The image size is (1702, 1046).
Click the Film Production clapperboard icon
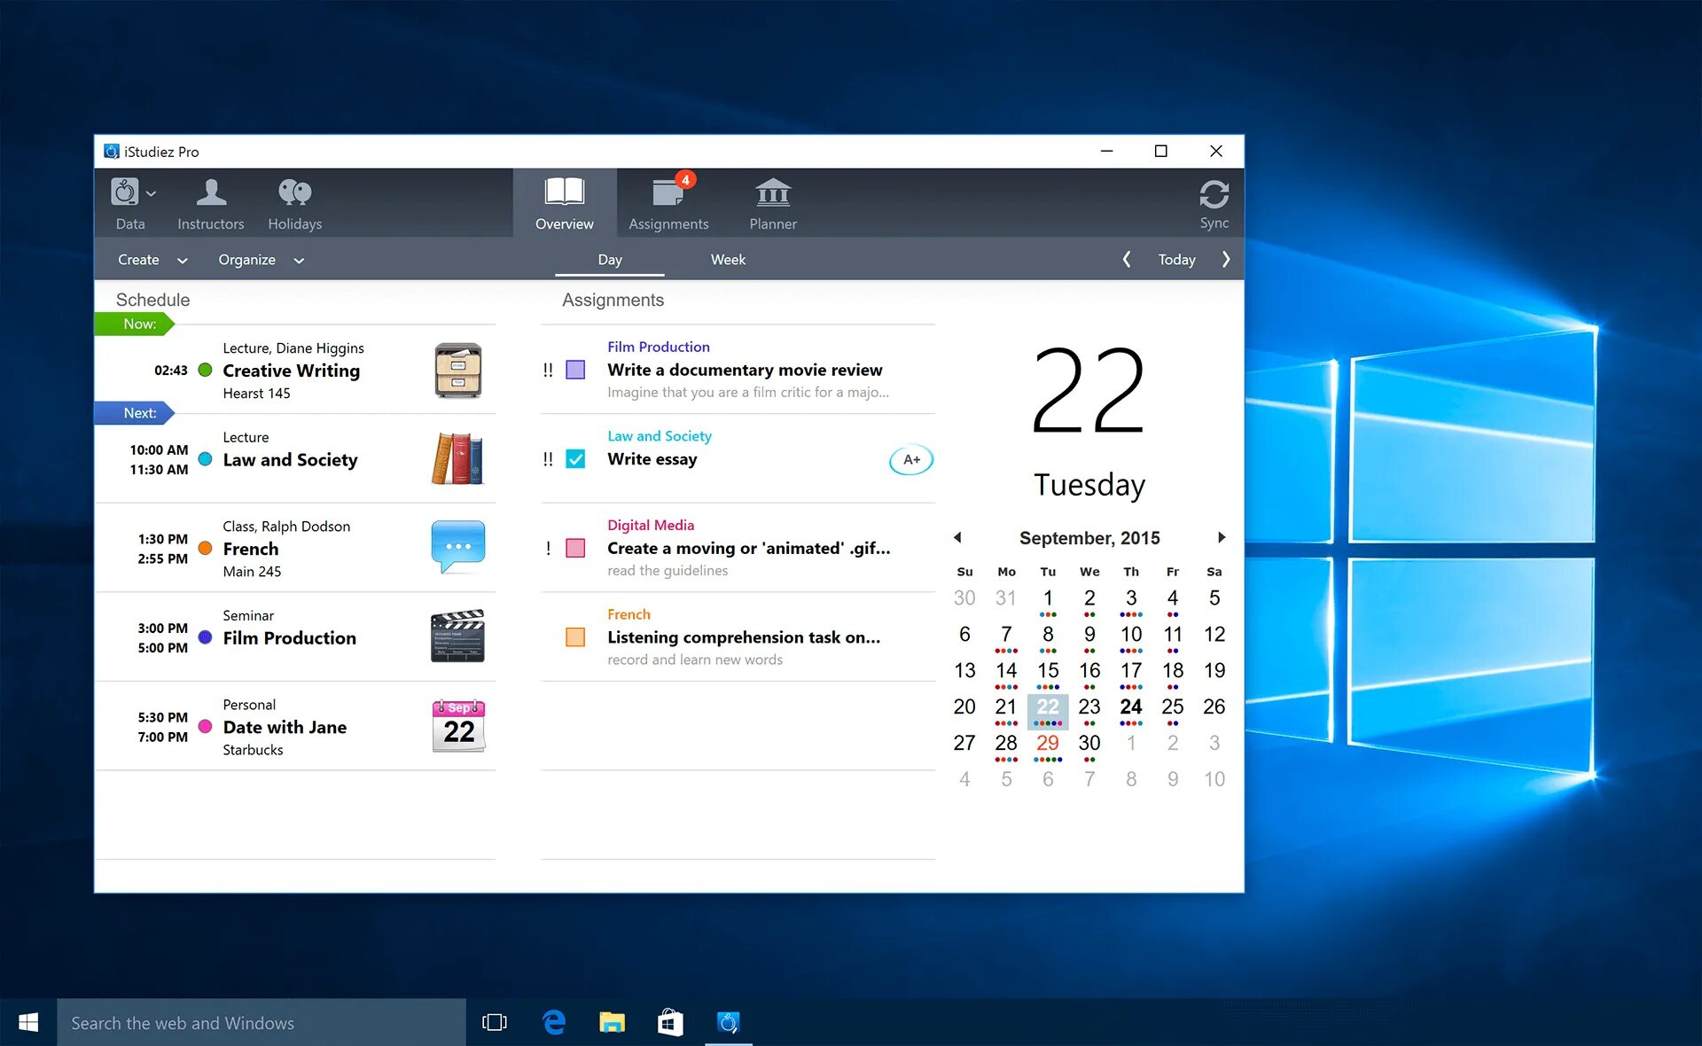pyautogui.click(x=458, y=636)
